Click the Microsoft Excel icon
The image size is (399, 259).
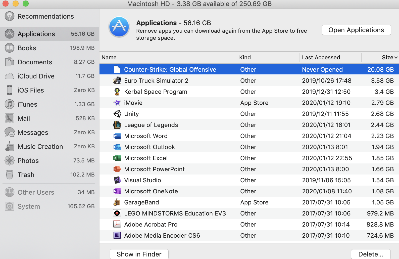coord(117,158)
